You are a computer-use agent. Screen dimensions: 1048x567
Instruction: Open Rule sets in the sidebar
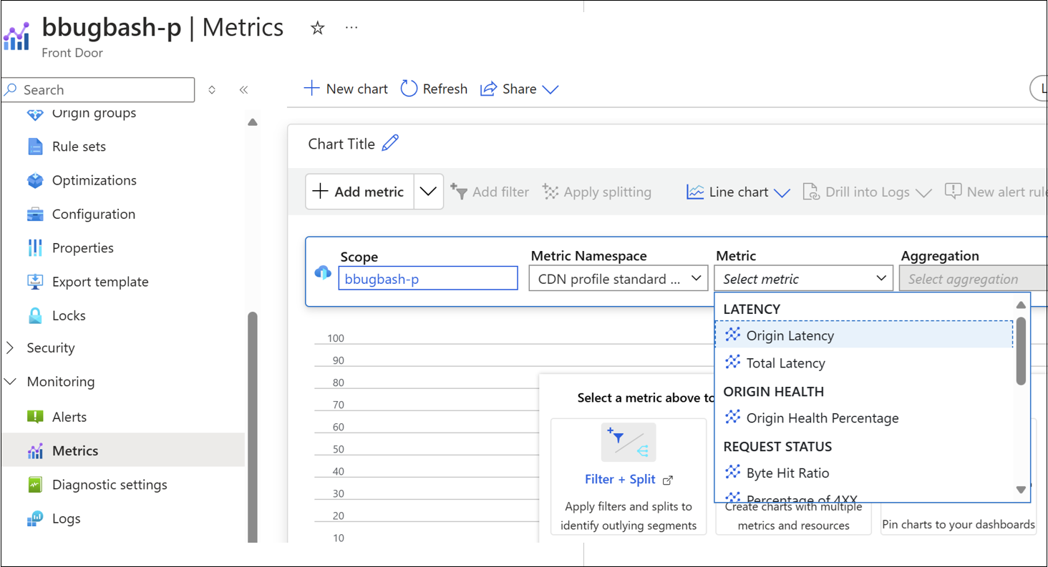point(79,147)
